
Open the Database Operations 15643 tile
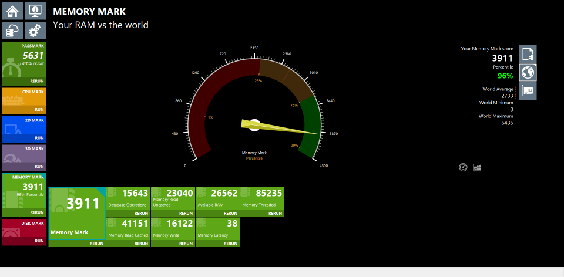point(128,199)
